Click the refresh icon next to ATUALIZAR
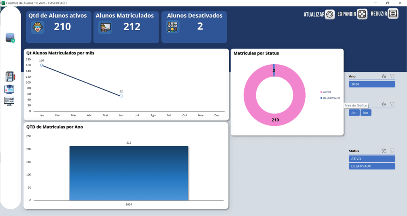 pos(329,14)
